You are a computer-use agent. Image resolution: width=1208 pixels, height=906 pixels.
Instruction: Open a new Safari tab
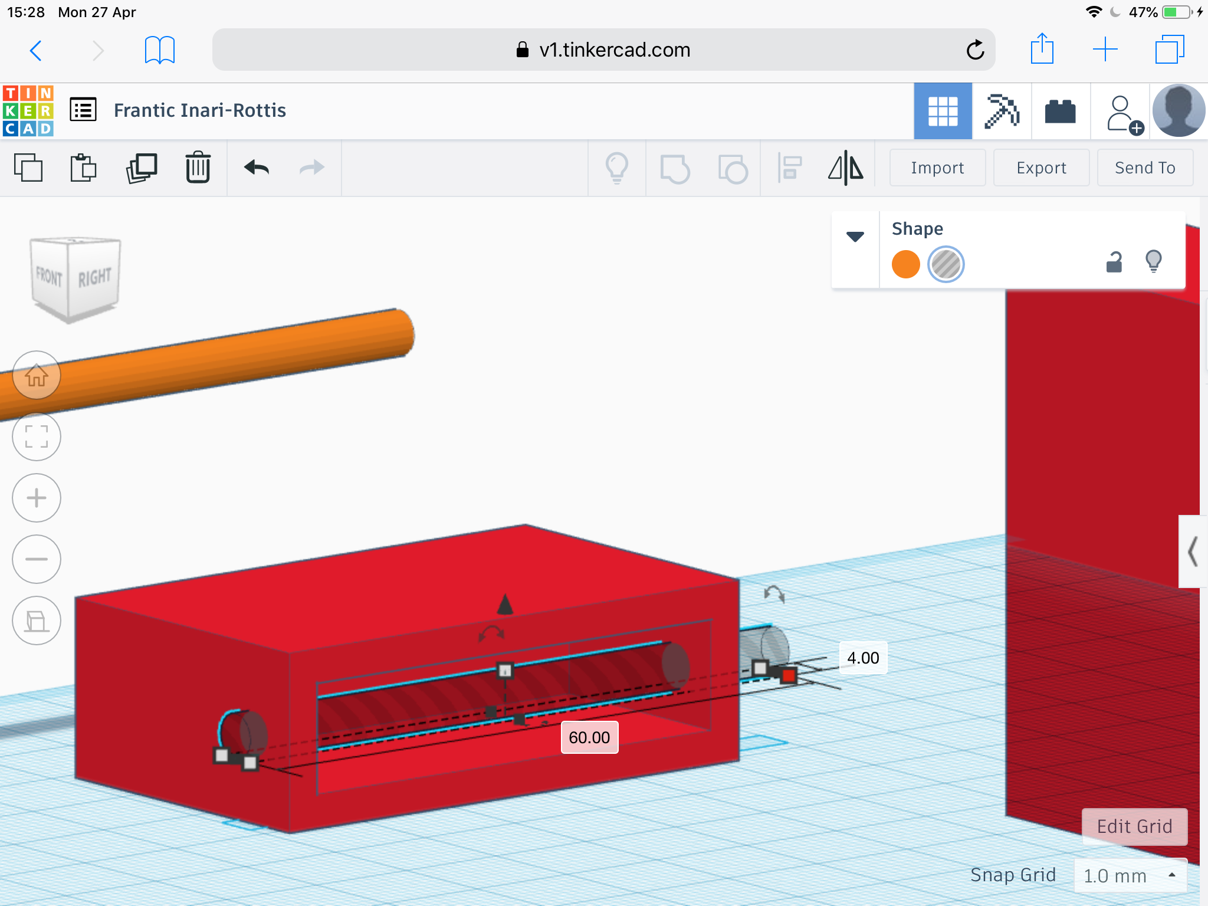point(1105,50)
